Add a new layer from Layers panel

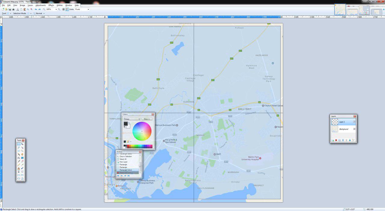click(333, 140)
